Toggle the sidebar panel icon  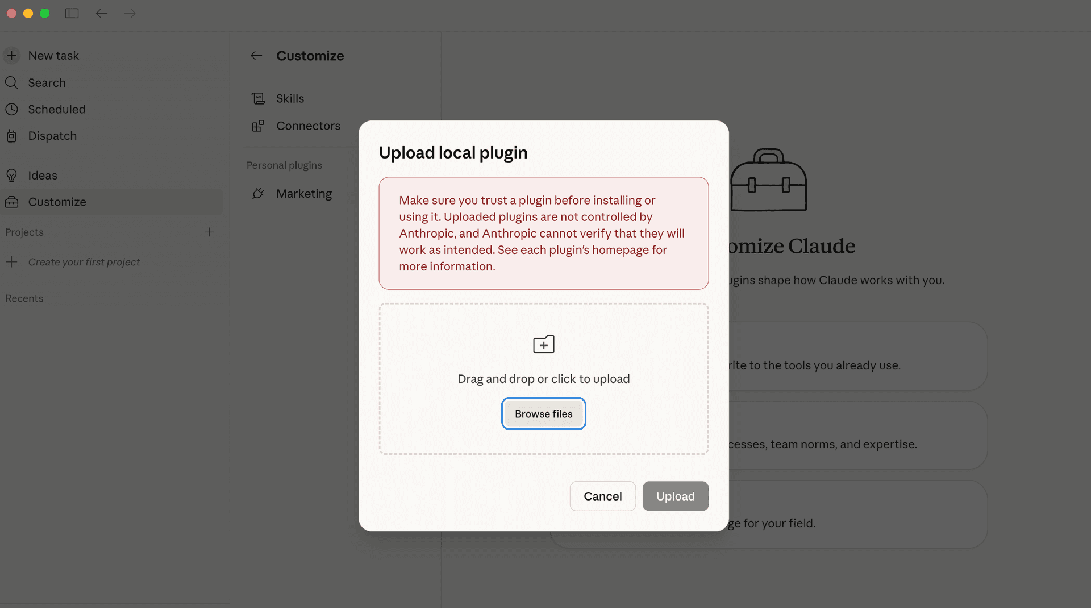pyautogui.click(x=72, y=13)
